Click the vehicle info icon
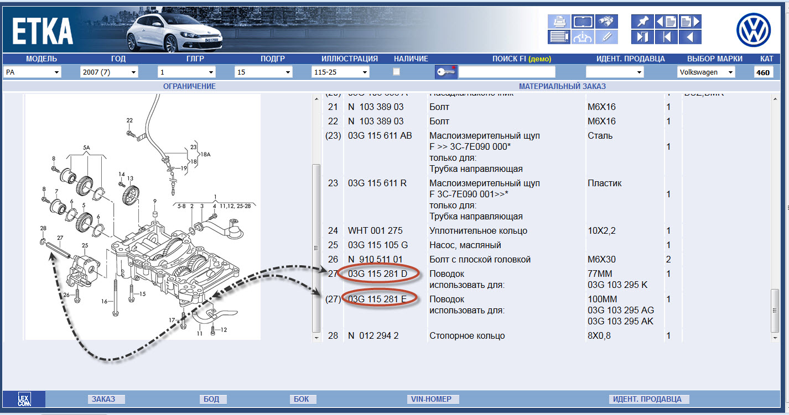Screen dimensions: 789x415 (x=583, y=37)
